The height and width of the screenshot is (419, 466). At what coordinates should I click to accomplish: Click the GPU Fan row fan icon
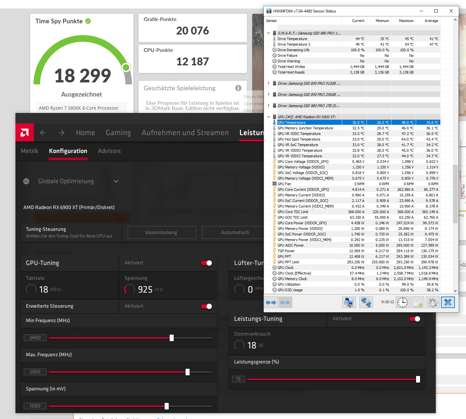tap(275, 184)
